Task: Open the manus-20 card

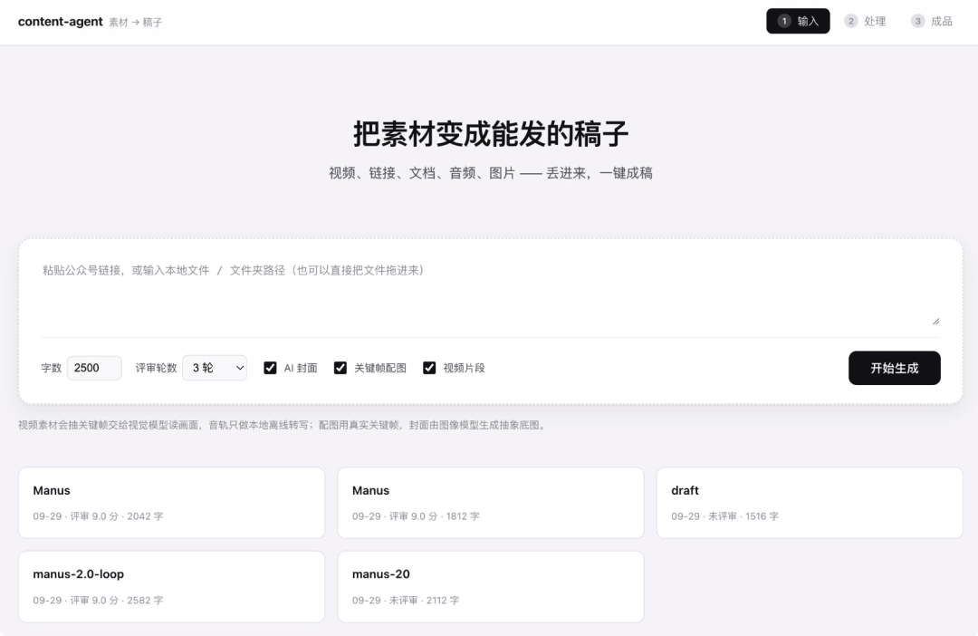Action: click(490, 587)
